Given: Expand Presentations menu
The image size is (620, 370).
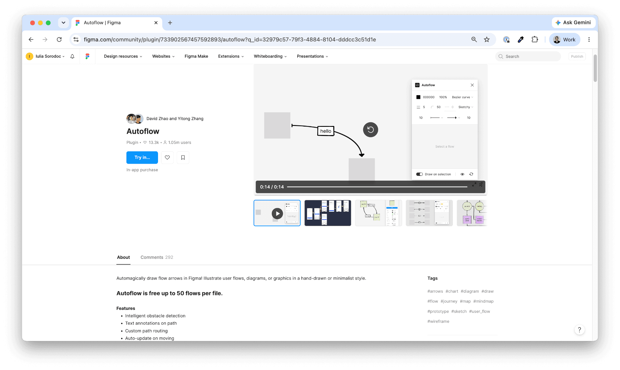Looking at the screenshot, I should pos(312,56).
